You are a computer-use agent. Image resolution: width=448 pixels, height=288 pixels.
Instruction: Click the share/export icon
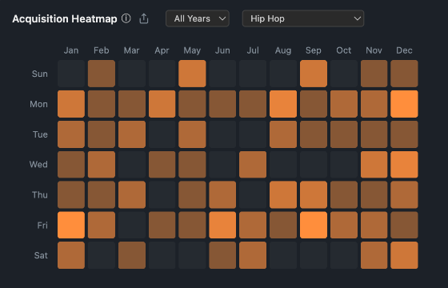coord(144,18)
